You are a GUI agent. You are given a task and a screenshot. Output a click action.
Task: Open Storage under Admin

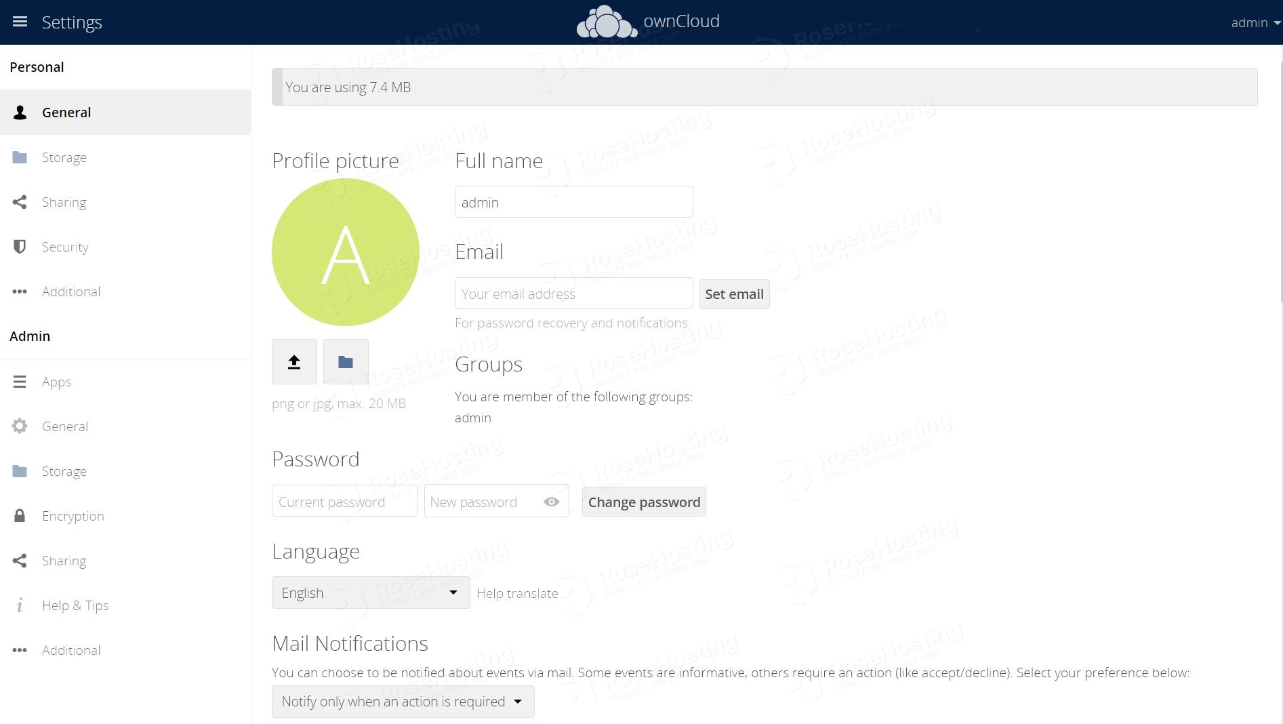64,471
